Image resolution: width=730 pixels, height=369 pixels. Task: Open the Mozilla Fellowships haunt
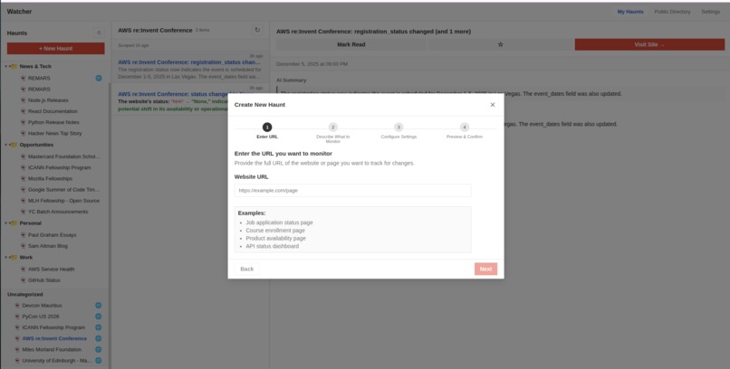pos(51,179)
